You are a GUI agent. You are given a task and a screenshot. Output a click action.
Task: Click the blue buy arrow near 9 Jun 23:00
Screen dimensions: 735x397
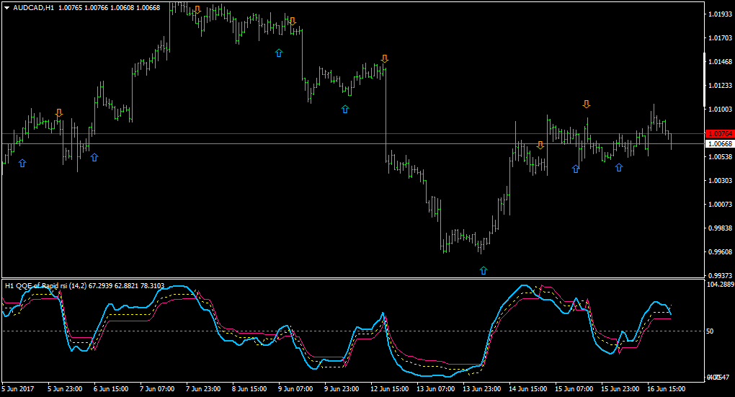tap(345, 110)
